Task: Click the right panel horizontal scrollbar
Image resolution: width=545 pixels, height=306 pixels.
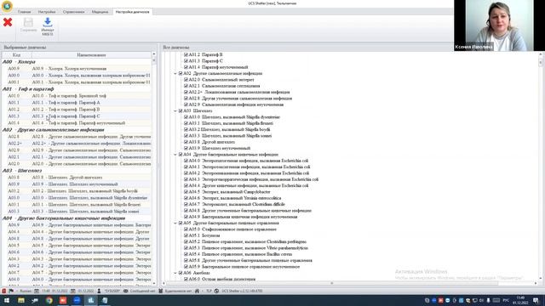Action: click(x=332, y=283)
